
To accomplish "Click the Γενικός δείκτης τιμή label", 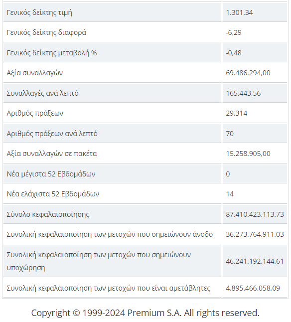I will [x=39, y=12].
